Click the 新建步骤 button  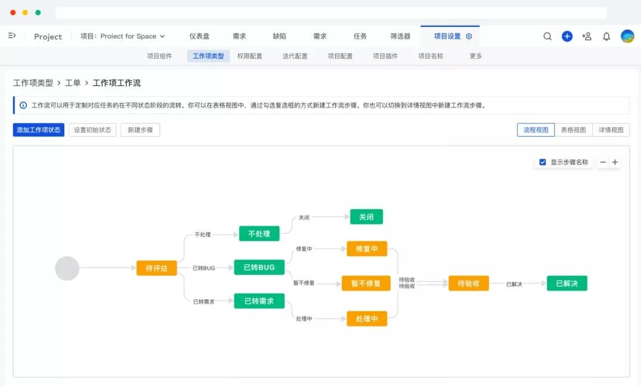tap(140, 130)
